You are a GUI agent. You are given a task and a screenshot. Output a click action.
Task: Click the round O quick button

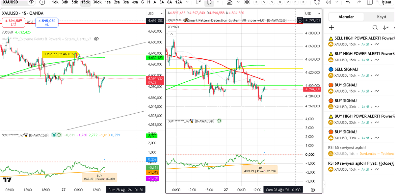[x=280, y=2]
